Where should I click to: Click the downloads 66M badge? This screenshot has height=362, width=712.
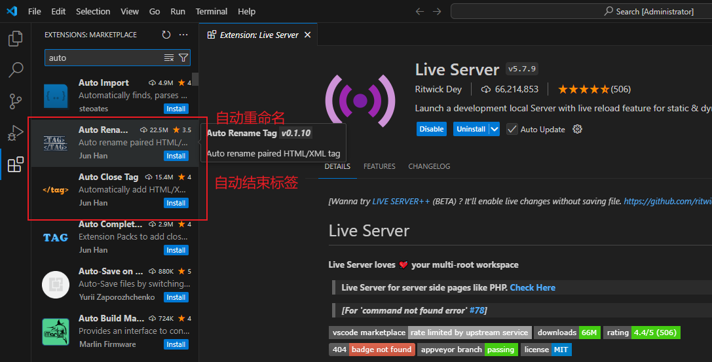567,333
